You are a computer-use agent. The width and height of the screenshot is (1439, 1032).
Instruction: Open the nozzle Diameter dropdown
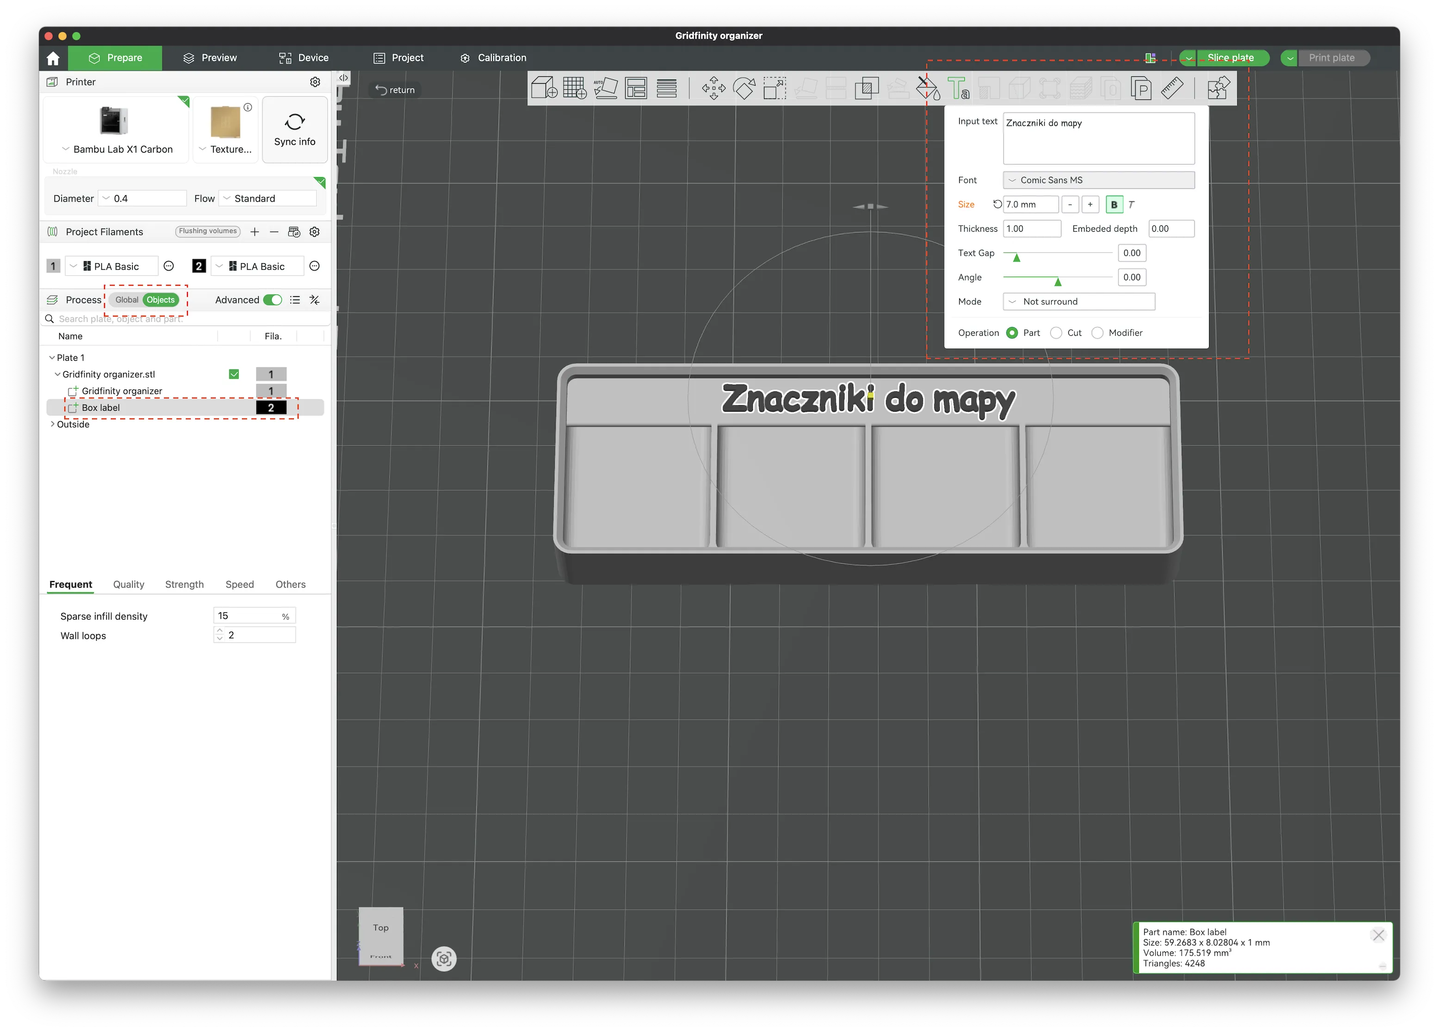tap(142, 198)
